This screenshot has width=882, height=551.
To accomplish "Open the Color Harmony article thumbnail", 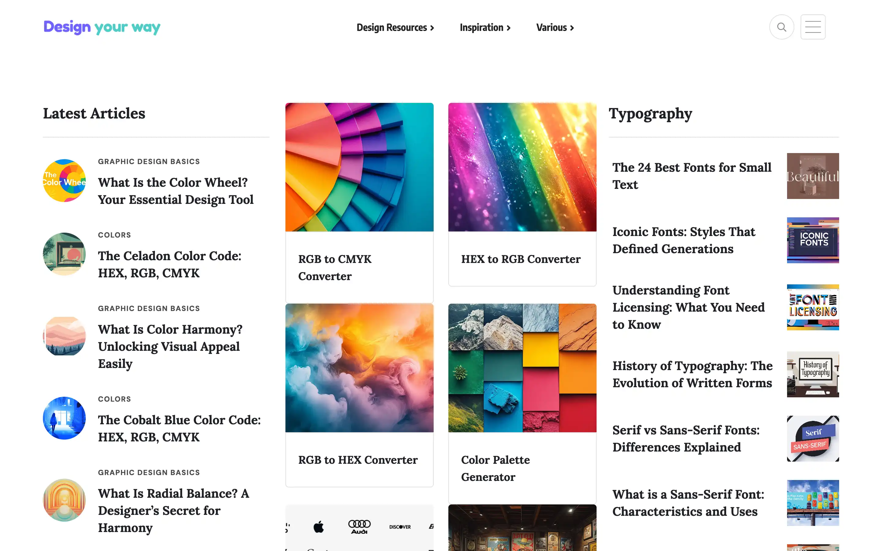I will pos(65,336).
